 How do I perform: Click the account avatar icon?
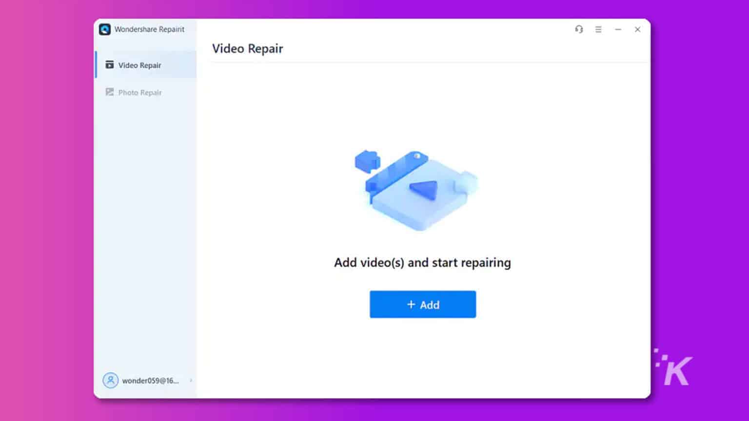(110, 381)
